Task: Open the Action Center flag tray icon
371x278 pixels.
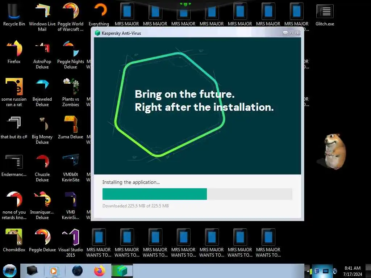Action: click(x=317, y=271)
